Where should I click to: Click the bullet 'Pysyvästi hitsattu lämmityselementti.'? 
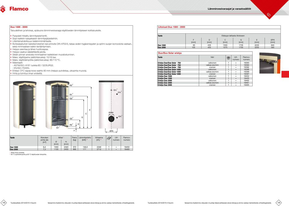[30, 36]
